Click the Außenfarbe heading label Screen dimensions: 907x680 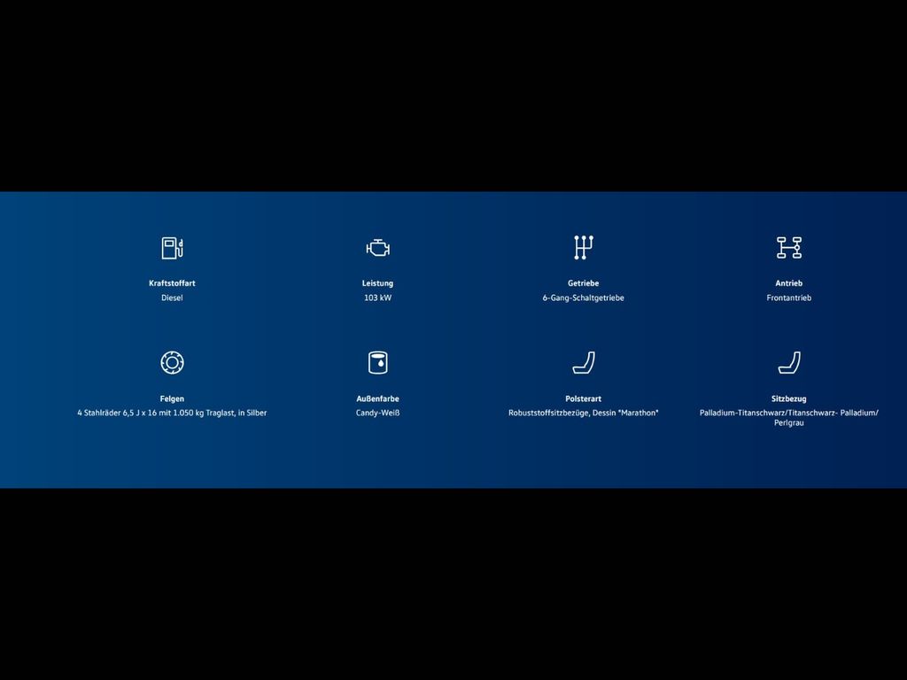378,398
